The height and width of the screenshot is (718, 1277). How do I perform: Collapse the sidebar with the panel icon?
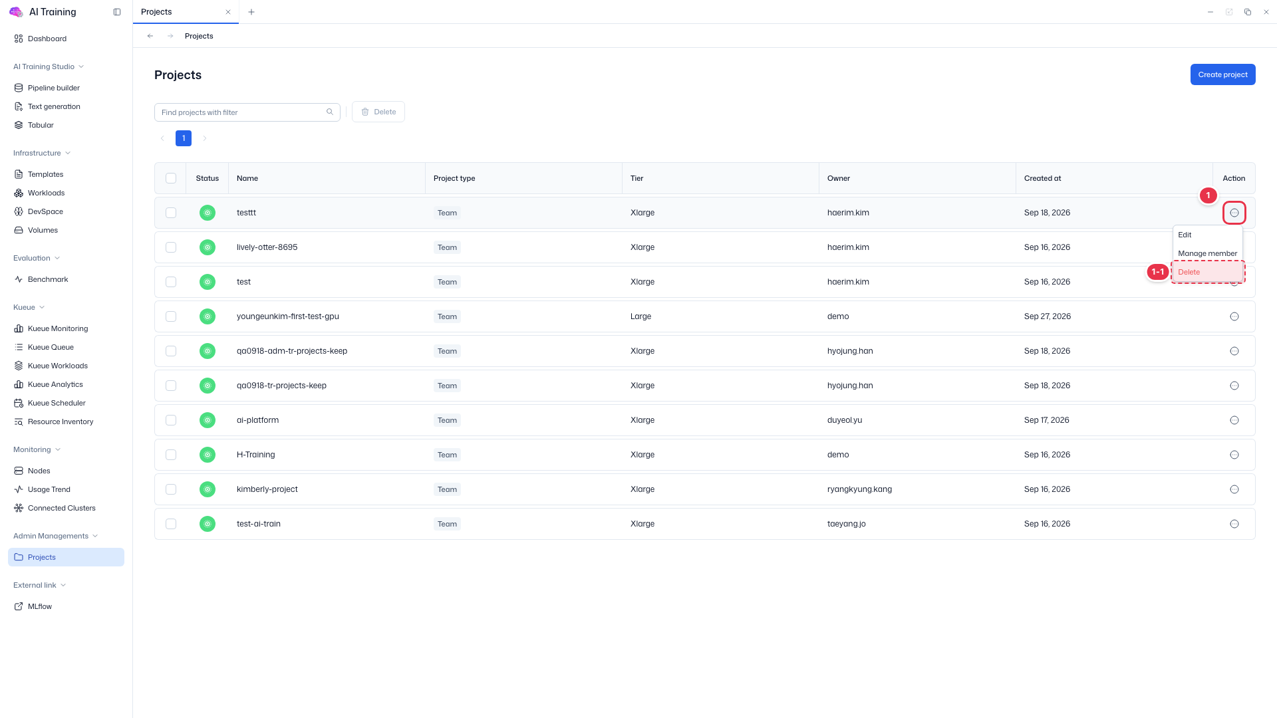117,12
